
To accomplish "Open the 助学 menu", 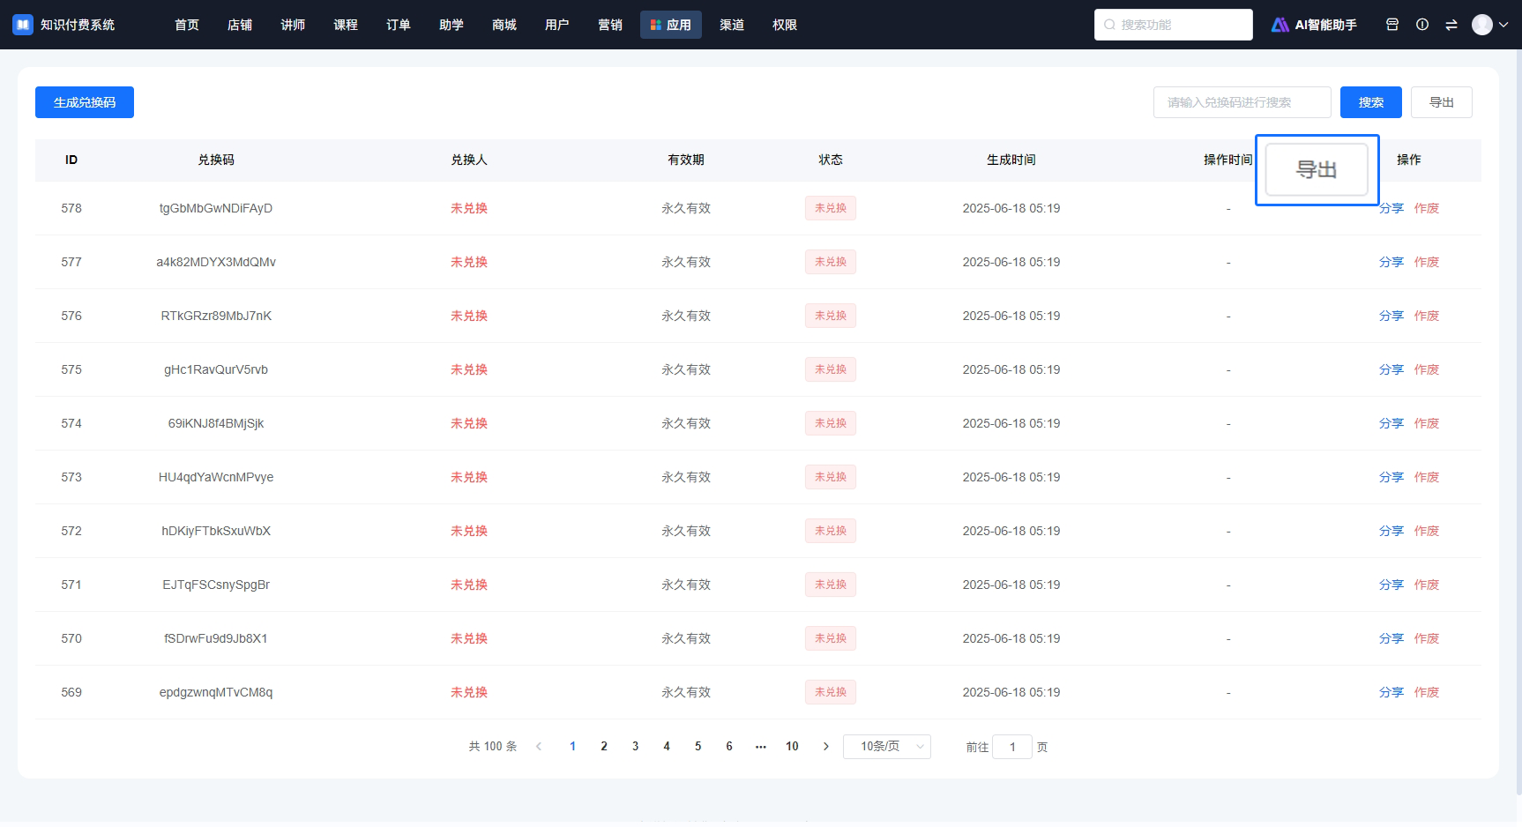I will [x=451, y=25].
